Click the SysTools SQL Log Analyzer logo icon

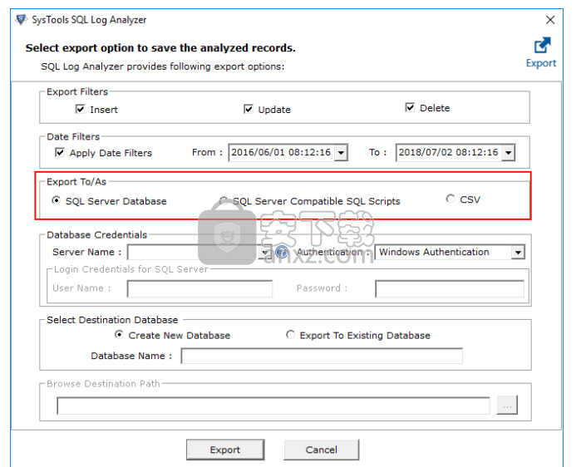click(22, 19)
